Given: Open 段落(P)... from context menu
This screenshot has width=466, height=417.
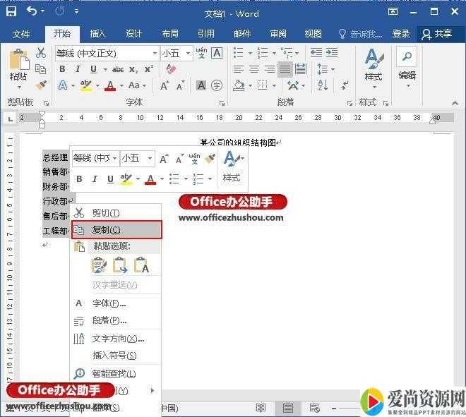Looking at the screenshot, I should 116,320.
